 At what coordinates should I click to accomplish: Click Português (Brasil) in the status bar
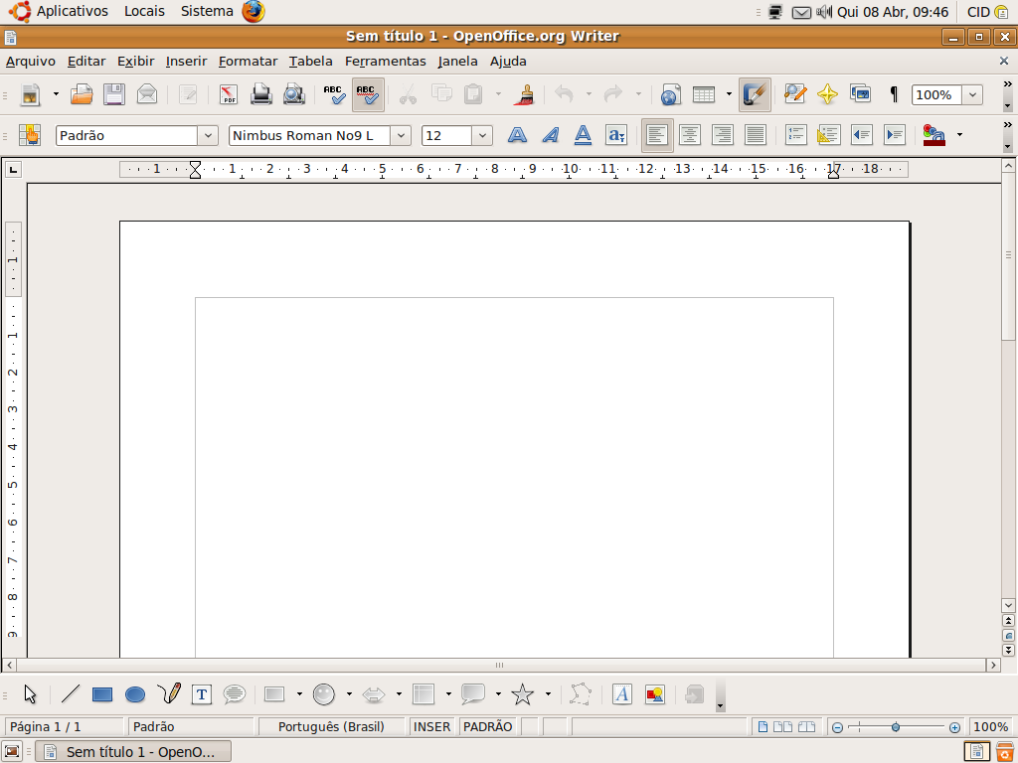tap(331, 726)
